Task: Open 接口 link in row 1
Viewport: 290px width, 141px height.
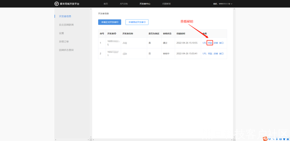Action: [222, 43]
